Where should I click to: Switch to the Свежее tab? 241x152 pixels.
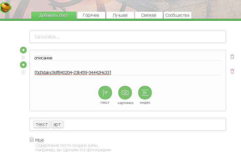[149, 15]
